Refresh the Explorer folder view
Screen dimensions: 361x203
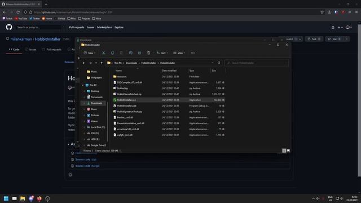(x=219, y=63)
